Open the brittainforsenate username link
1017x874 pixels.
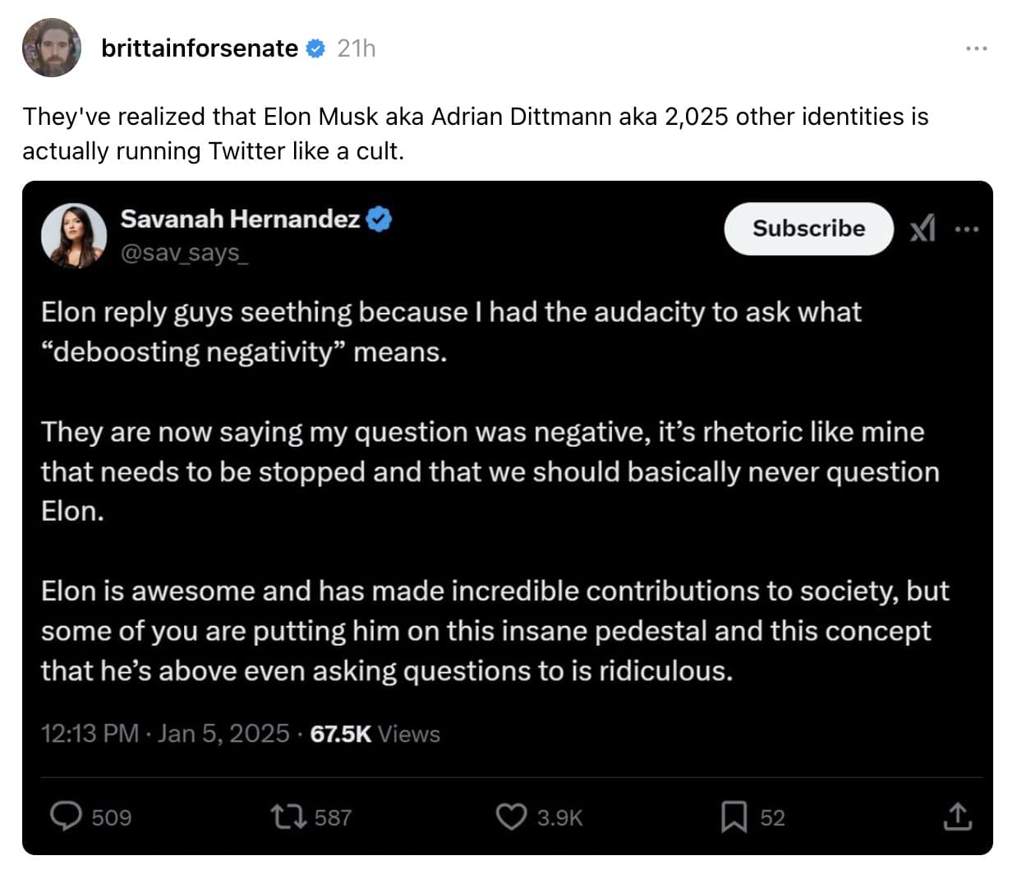click(x=199, y=48)
